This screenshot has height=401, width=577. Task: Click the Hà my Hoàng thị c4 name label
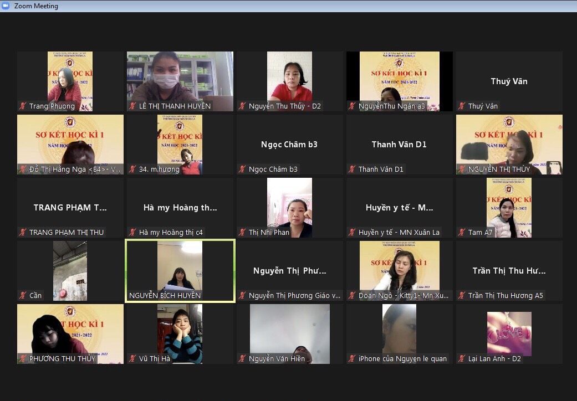tap(171, 233)
